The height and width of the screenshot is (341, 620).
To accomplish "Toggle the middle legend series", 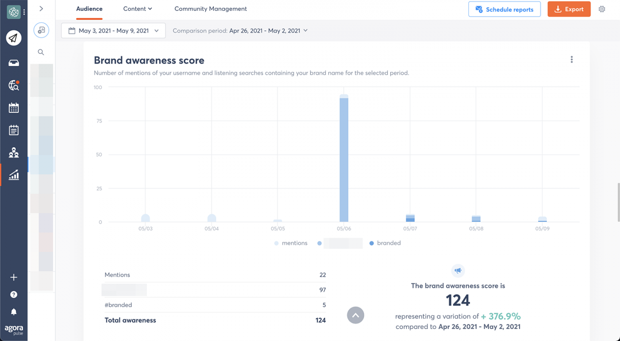I will coord(339,243).
